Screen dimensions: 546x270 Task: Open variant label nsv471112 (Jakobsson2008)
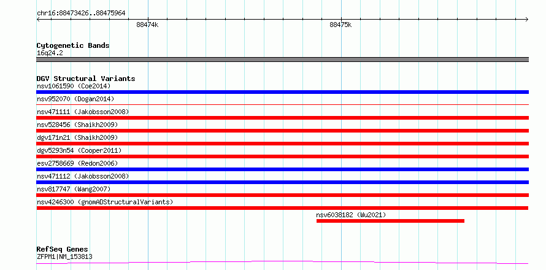pos(83,176)
